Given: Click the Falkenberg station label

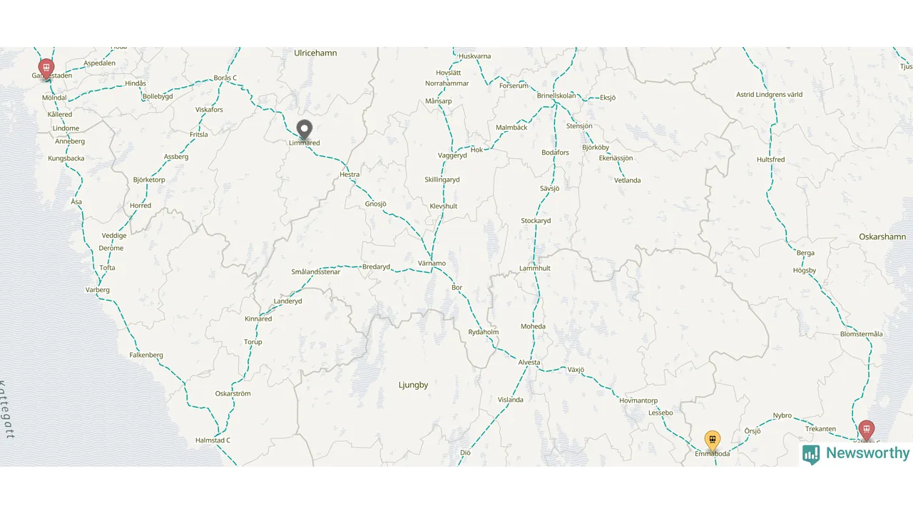Looking at the screenshot, I should [x=146, y=355].
